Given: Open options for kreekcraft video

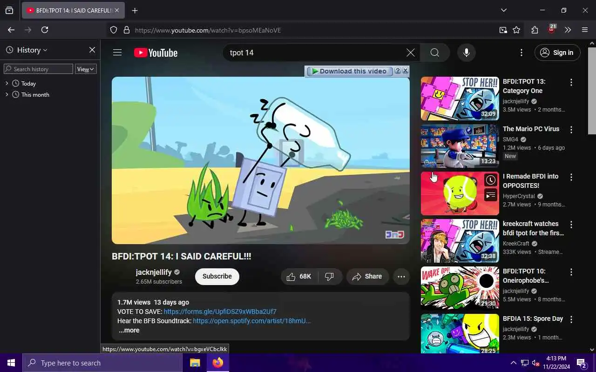Looking at the screenshot, I should (x=571, y=225).
